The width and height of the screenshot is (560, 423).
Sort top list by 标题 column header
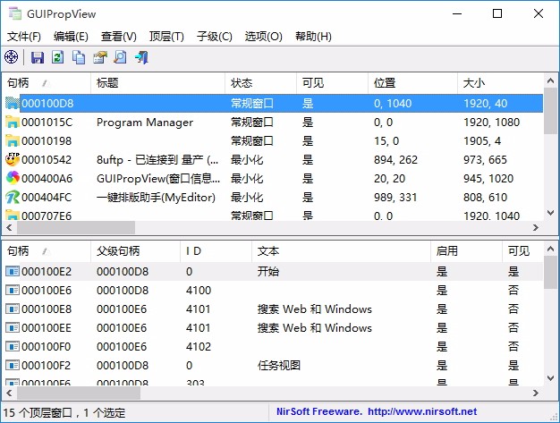pyautogui.click(x=157, y=83)
